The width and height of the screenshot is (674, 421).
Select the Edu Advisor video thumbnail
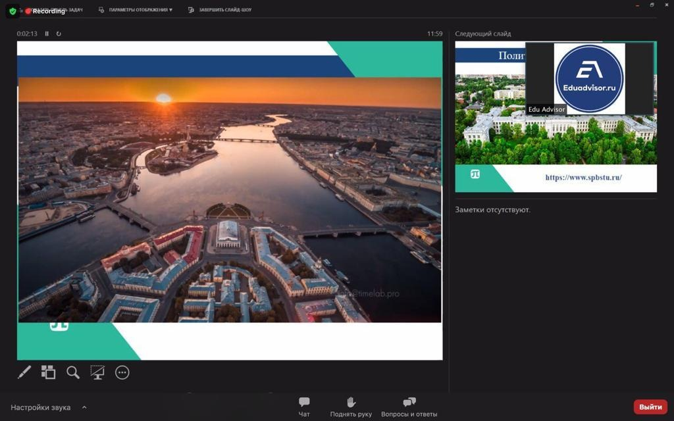point(589,79)
